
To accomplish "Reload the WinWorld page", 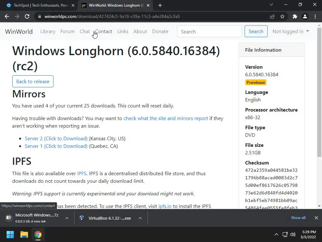I will click(x=27, y=16).
